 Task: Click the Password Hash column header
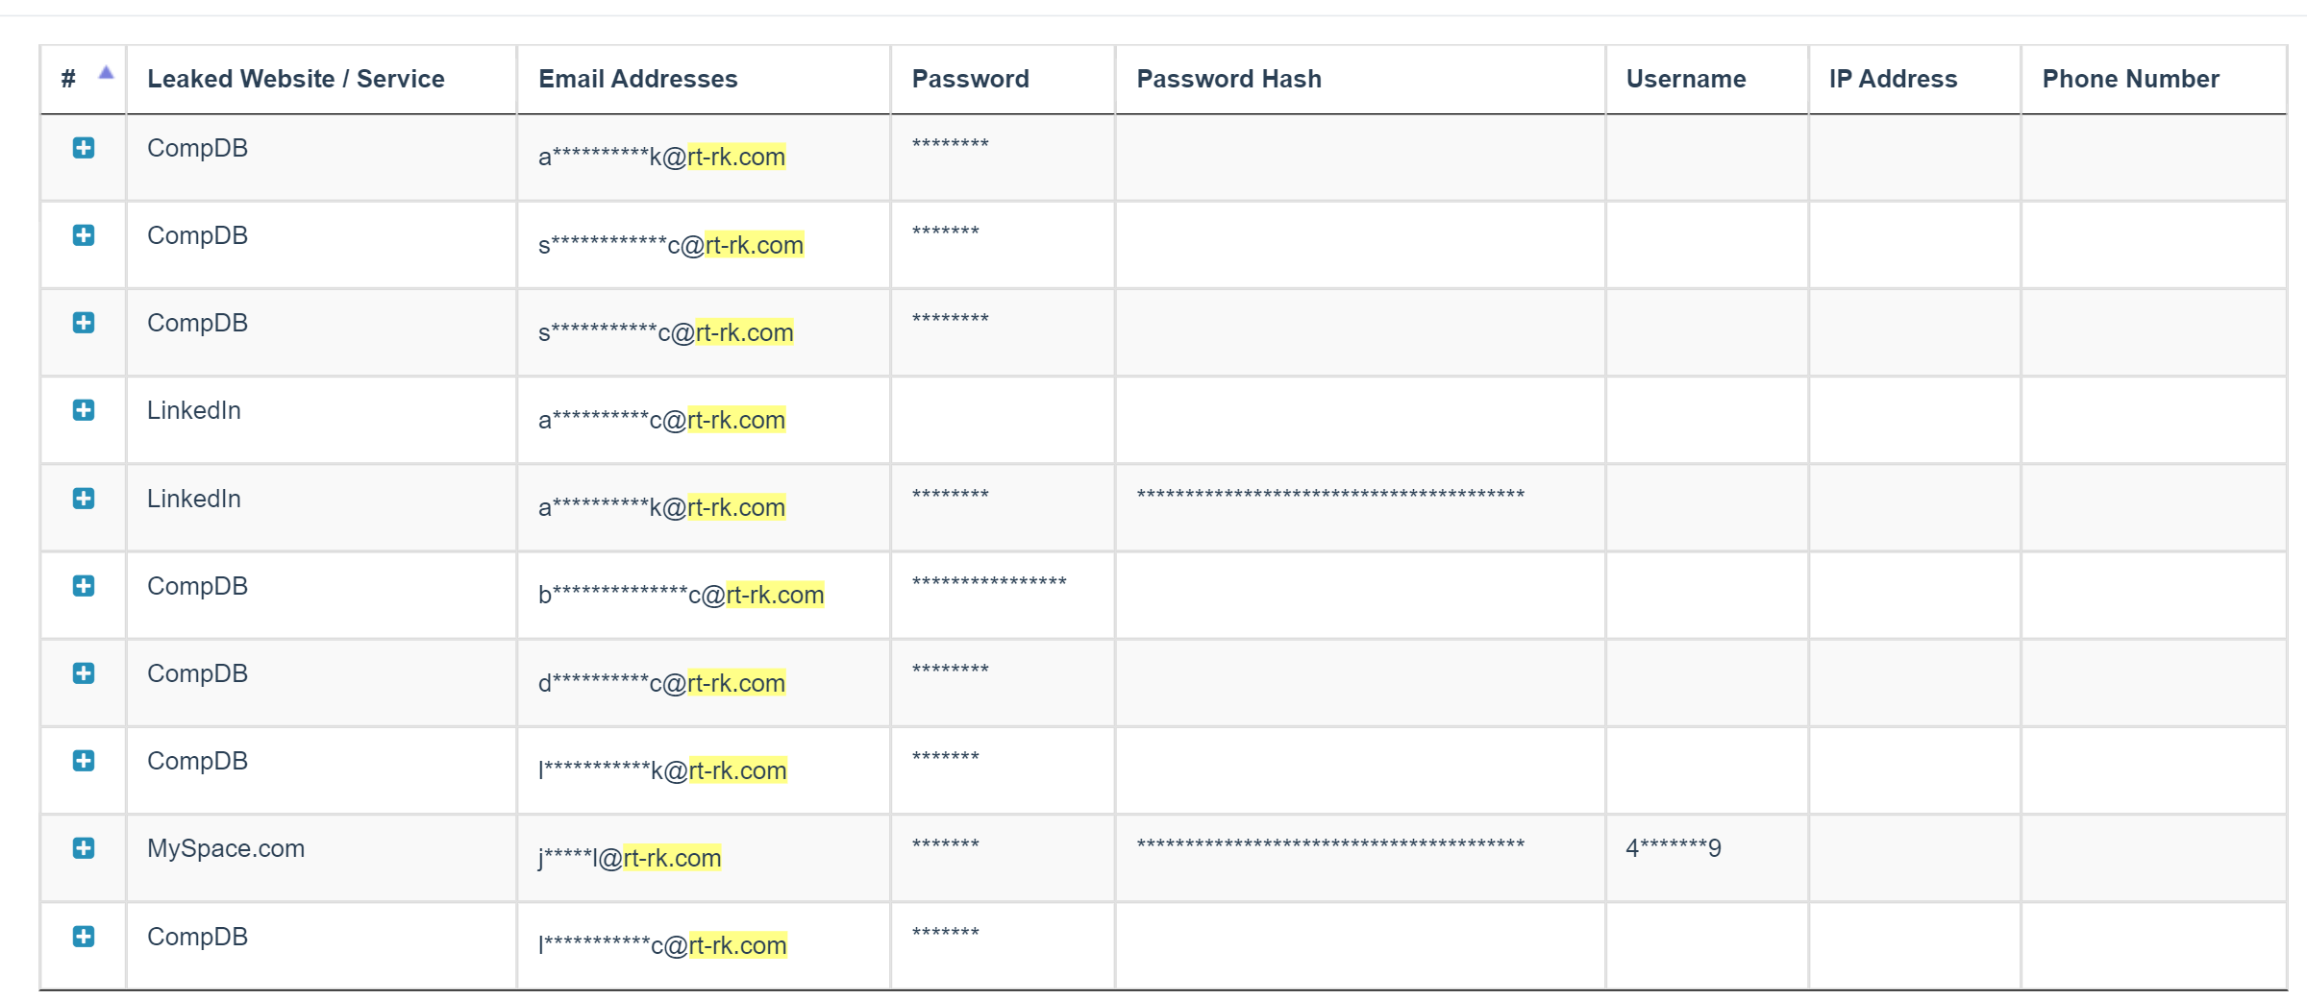click(1229, 79)
